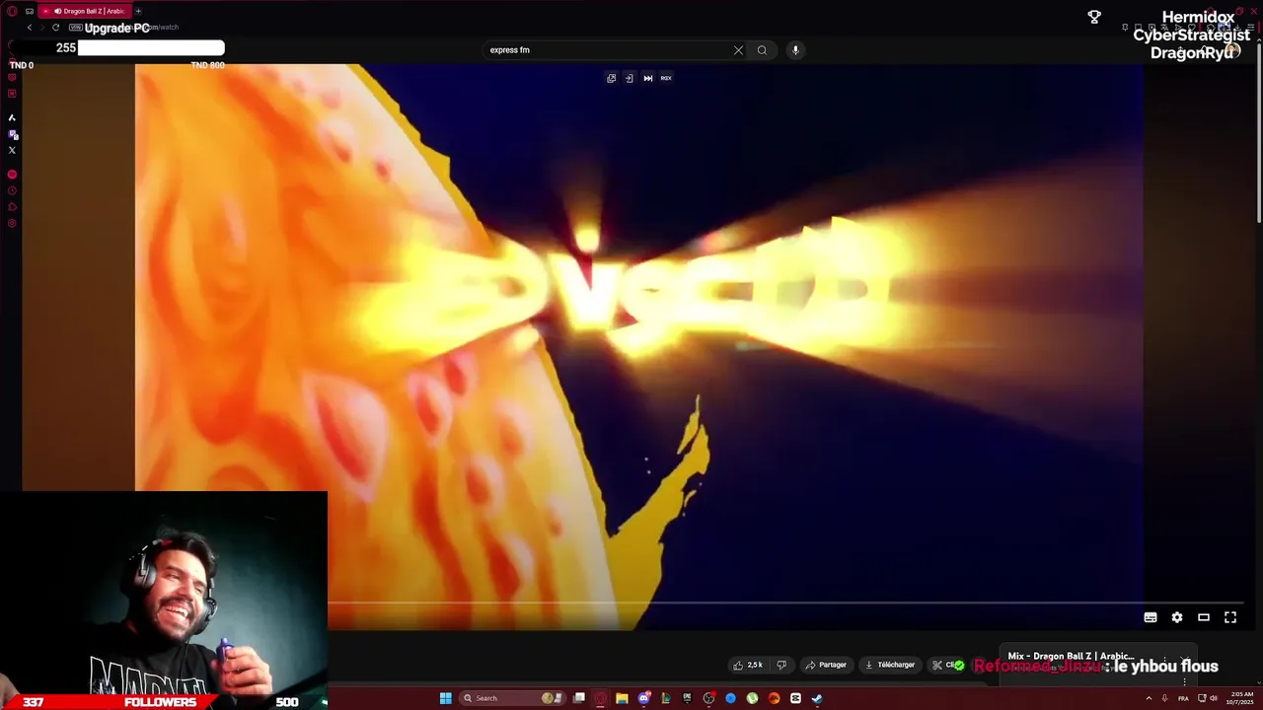Open the GX Corner gamepad icon
Screen dimensions: 1263x710
point(30,11)
